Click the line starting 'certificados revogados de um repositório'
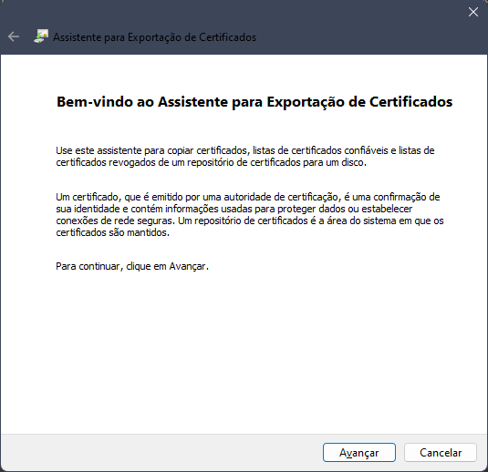 [x=212, y=162]
